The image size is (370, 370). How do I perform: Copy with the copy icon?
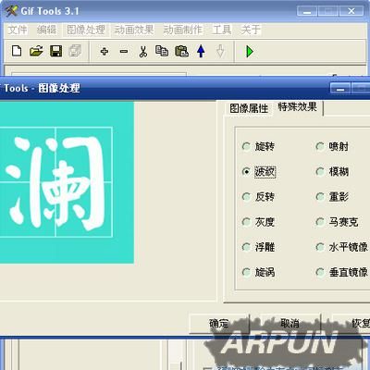tap(162, 51)
